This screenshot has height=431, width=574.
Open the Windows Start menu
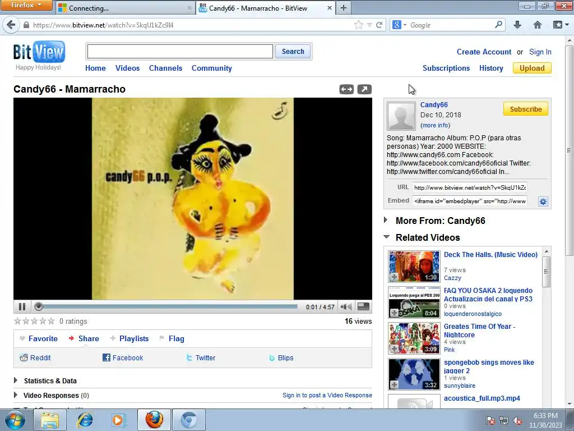pos(15,420)
